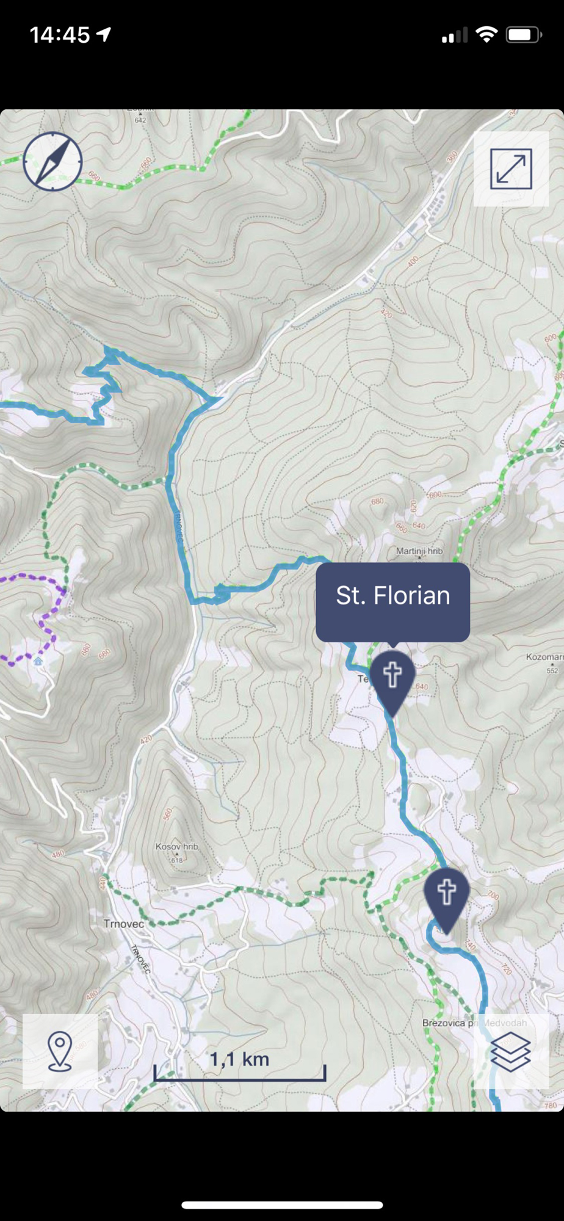Click the Trnovec village label

tap(124, 924)
